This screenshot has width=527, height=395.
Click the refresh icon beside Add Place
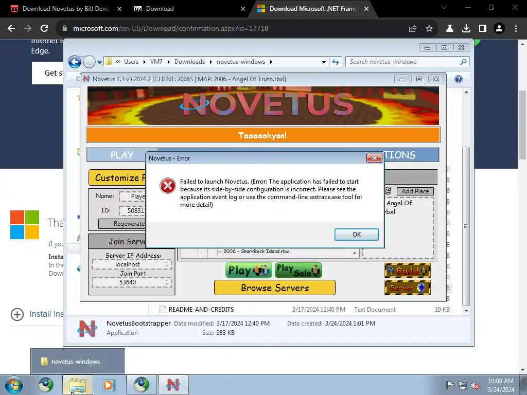[x=388, y=191]
